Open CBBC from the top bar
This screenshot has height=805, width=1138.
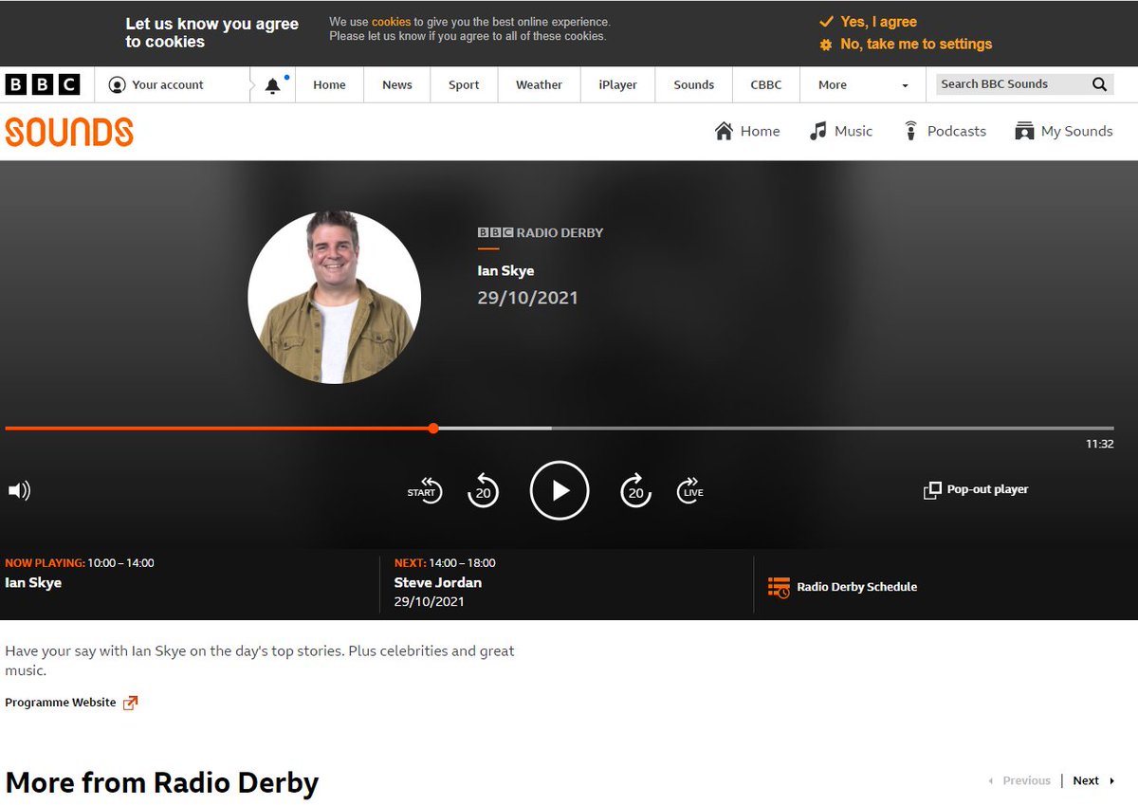point(766,84)
